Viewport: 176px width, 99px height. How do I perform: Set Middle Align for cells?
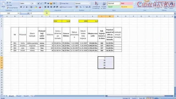click(48, 4)
